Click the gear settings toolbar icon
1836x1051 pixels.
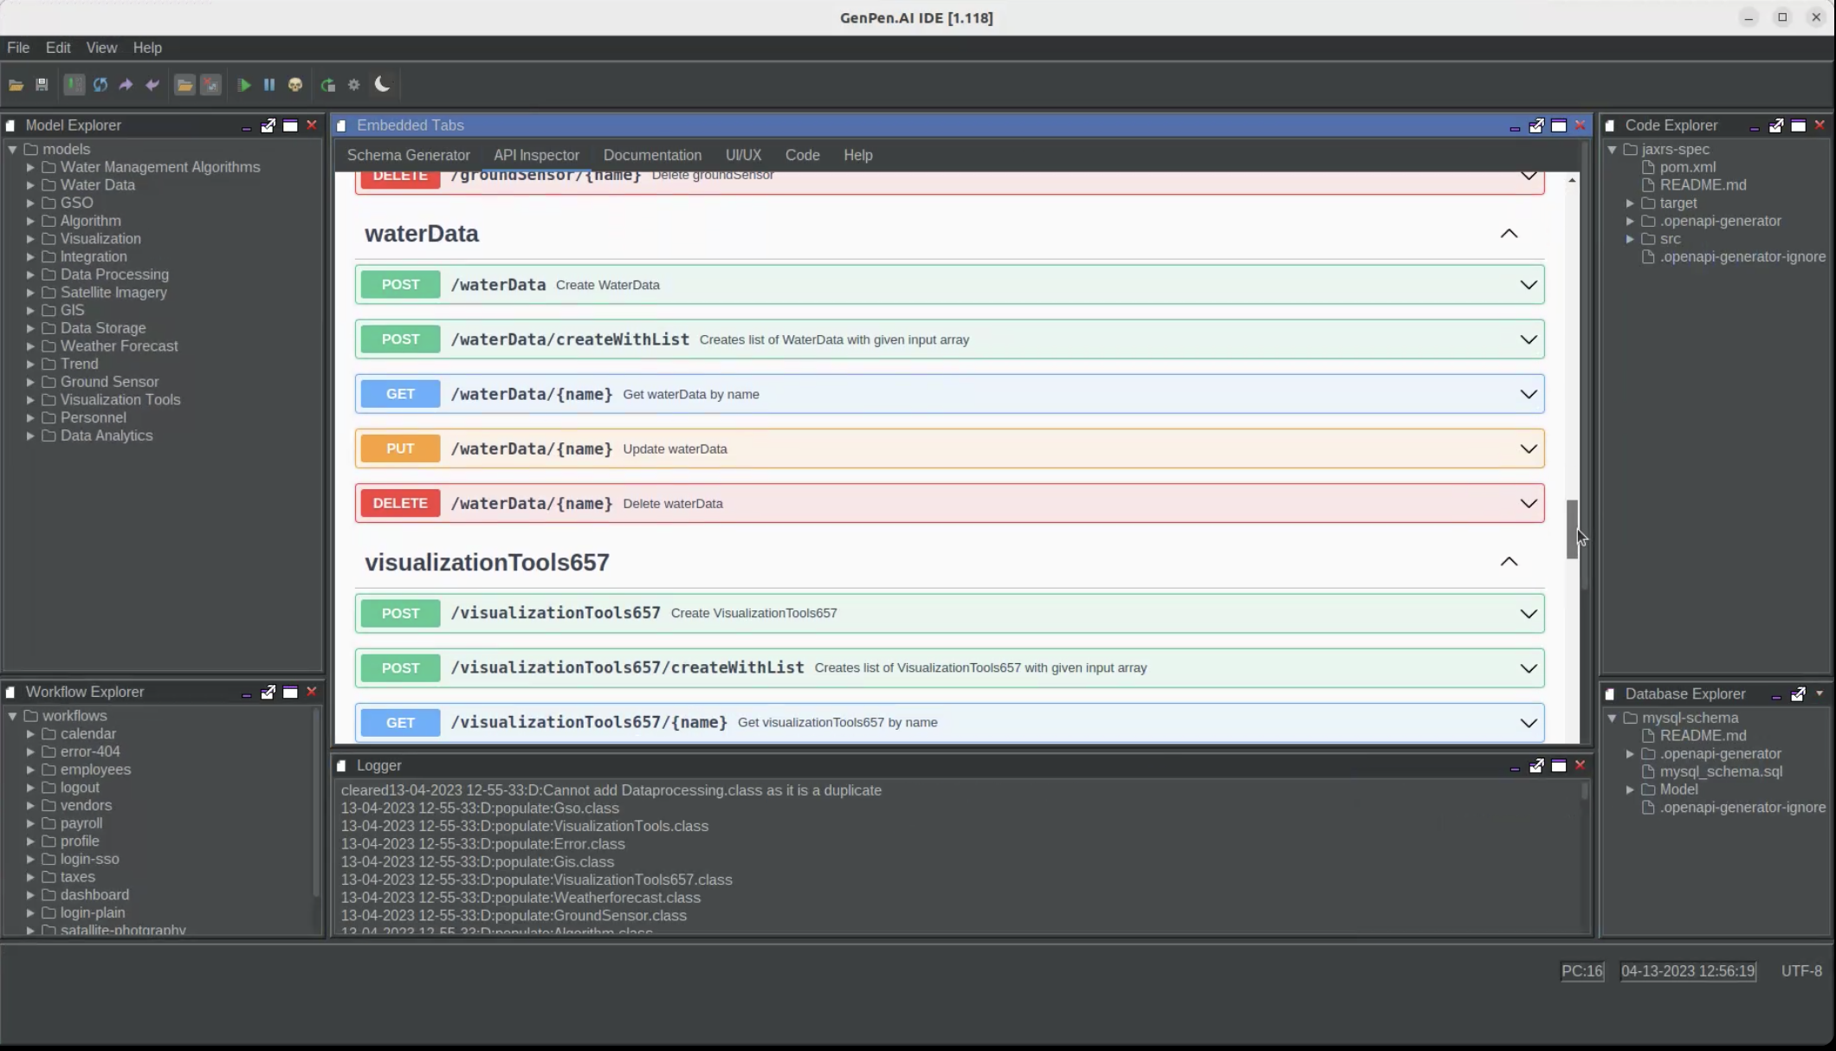point(353,85)
